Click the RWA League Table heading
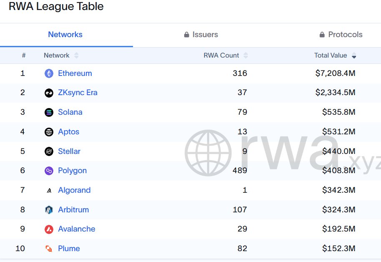 [x=56, y=7]
